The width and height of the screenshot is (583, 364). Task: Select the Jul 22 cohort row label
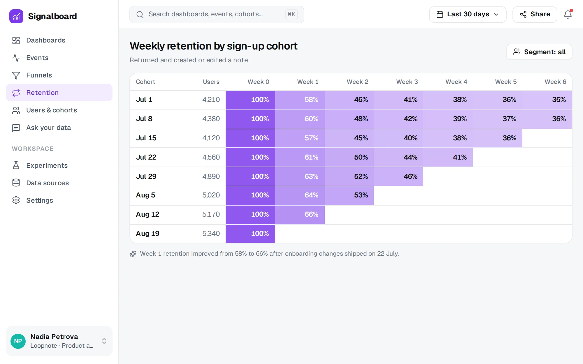coord(146,157)
